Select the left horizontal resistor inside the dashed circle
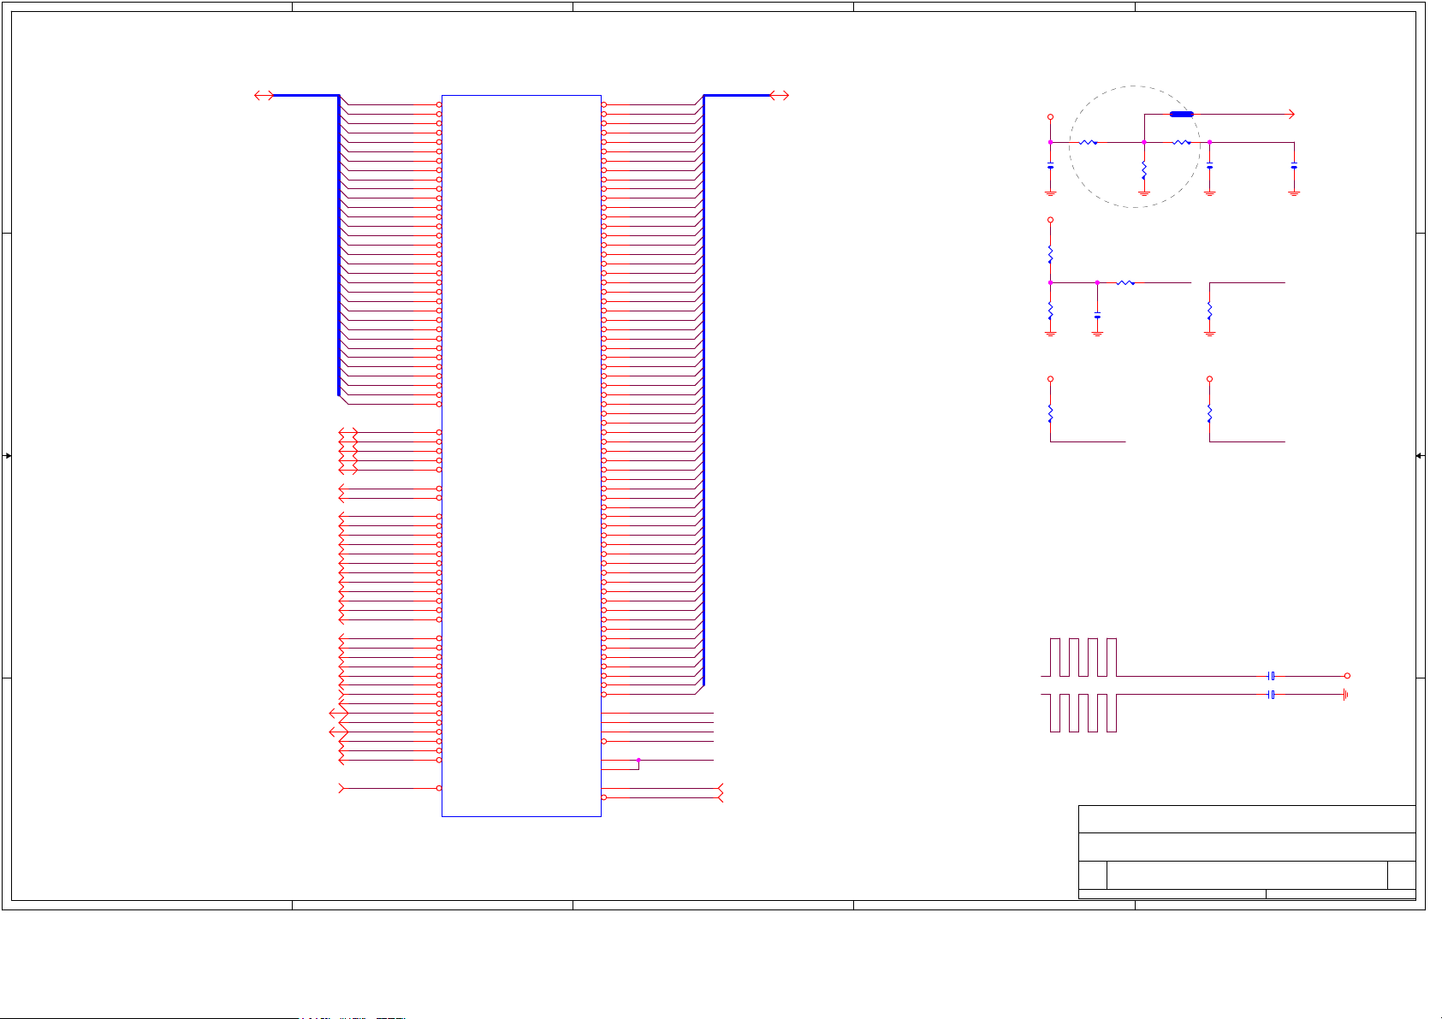 tap(1088, 142)
